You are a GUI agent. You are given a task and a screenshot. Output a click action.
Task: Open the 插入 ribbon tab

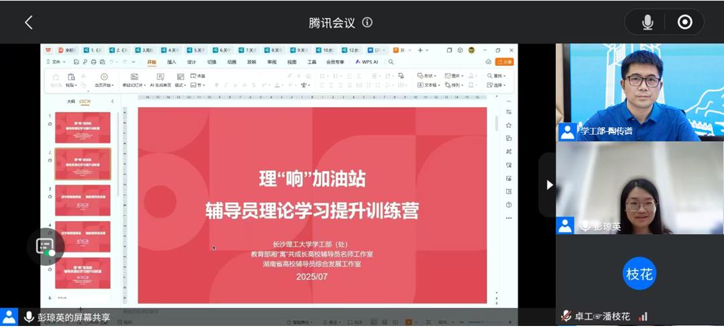point(172,62)
